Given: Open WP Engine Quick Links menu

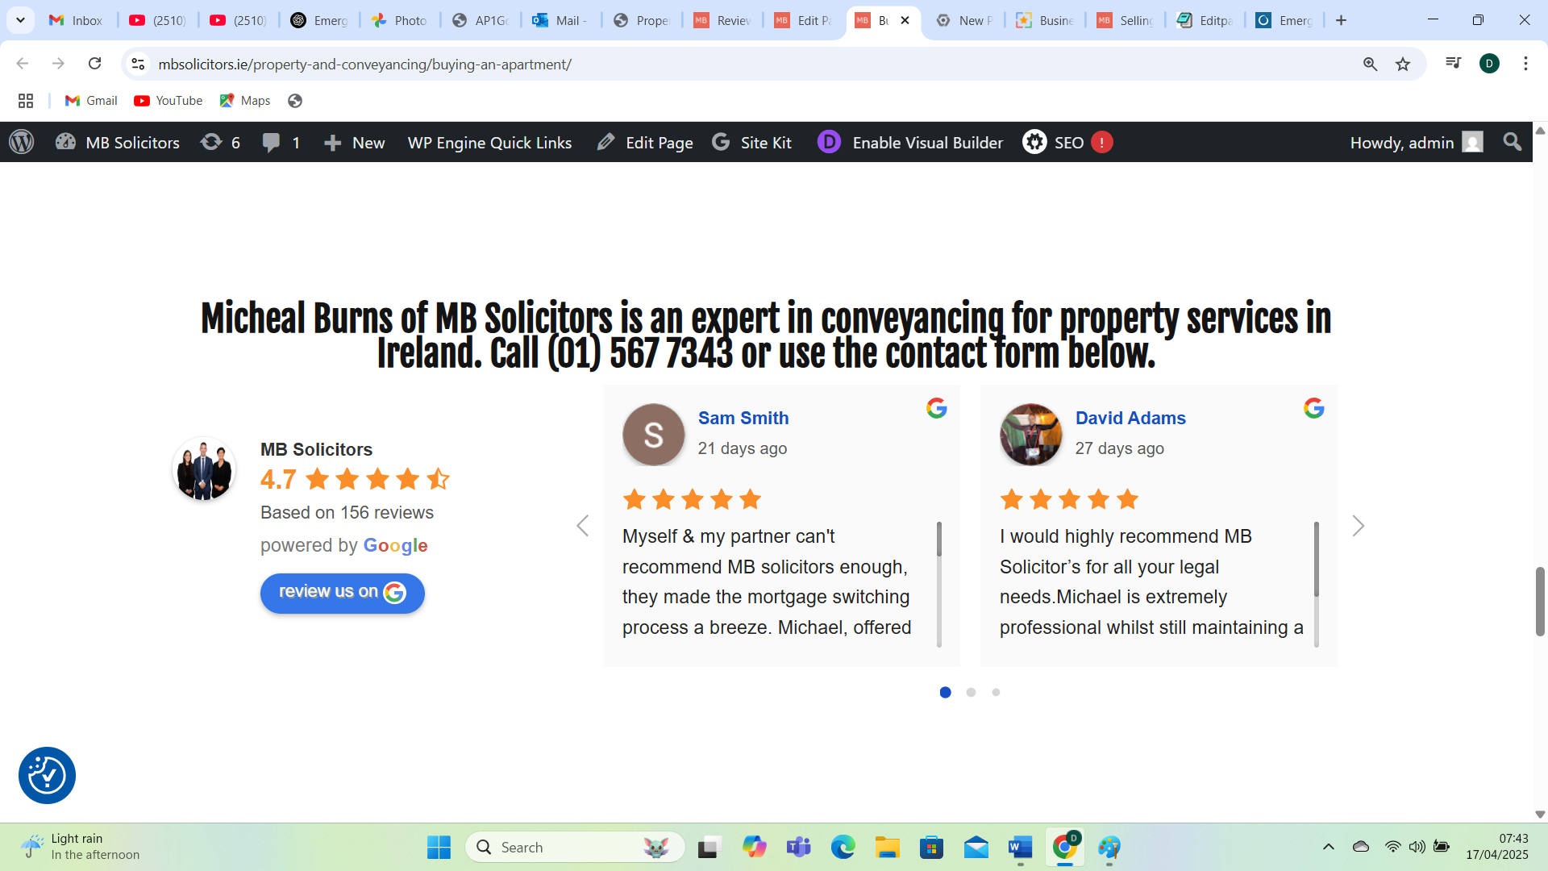Looking at the screenshot, I should click(x=489, y=142).
